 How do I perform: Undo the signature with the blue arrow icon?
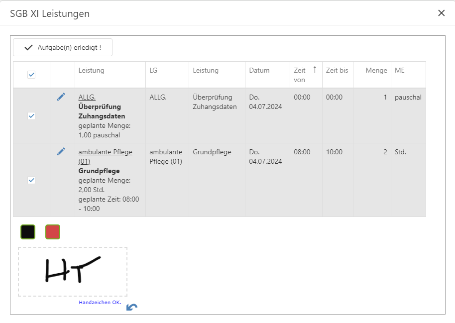pos(132,307)
